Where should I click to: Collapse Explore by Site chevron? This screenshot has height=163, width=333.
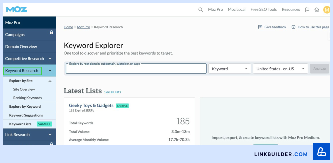pyautogui.click(x=50, y=81)
